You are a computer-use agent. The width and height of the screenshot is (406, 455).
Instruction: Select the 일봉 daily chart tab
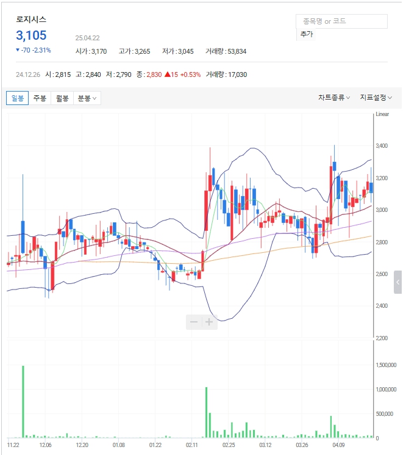tap(18, 98)
